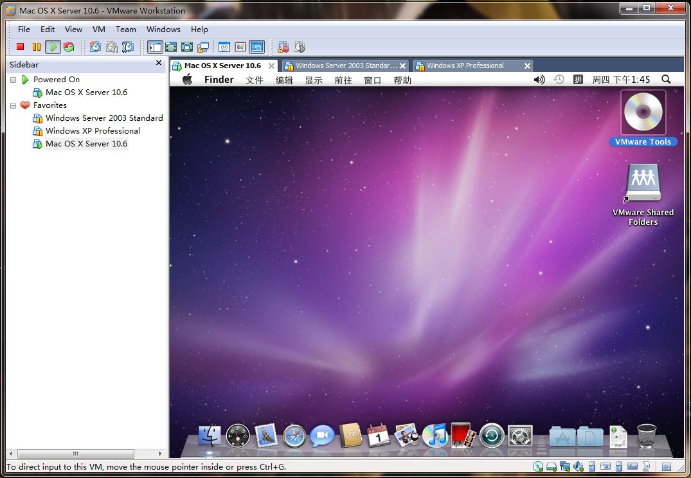
Task: Take a snapshot using the clock icon
Action: [95, 47]
